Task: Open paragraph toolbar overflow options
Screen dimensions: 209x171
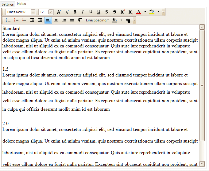Action: pos(134,20)
